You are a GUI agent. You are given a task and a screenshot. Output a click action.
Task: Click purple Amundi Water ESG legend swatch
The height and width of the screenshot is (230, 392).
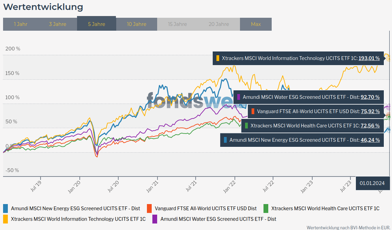click(154, 219)
